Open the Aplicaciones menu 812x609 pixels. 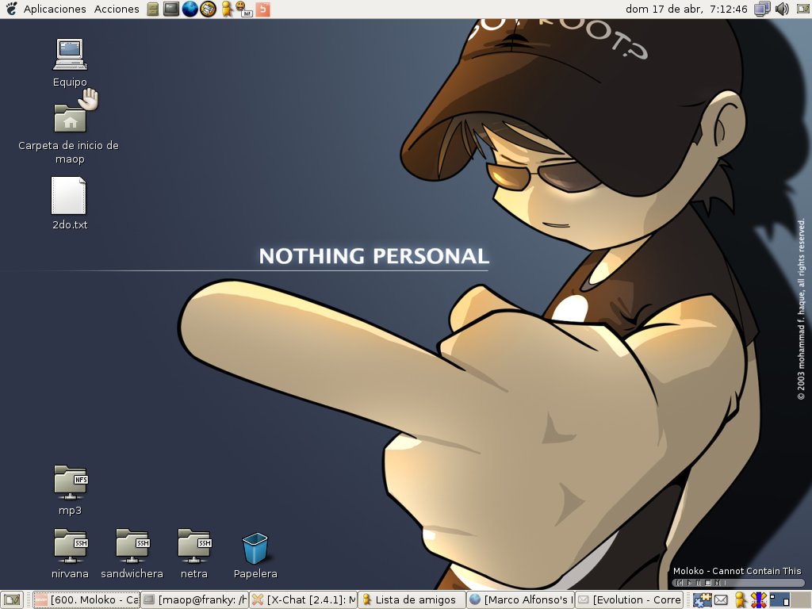[55, 9]
